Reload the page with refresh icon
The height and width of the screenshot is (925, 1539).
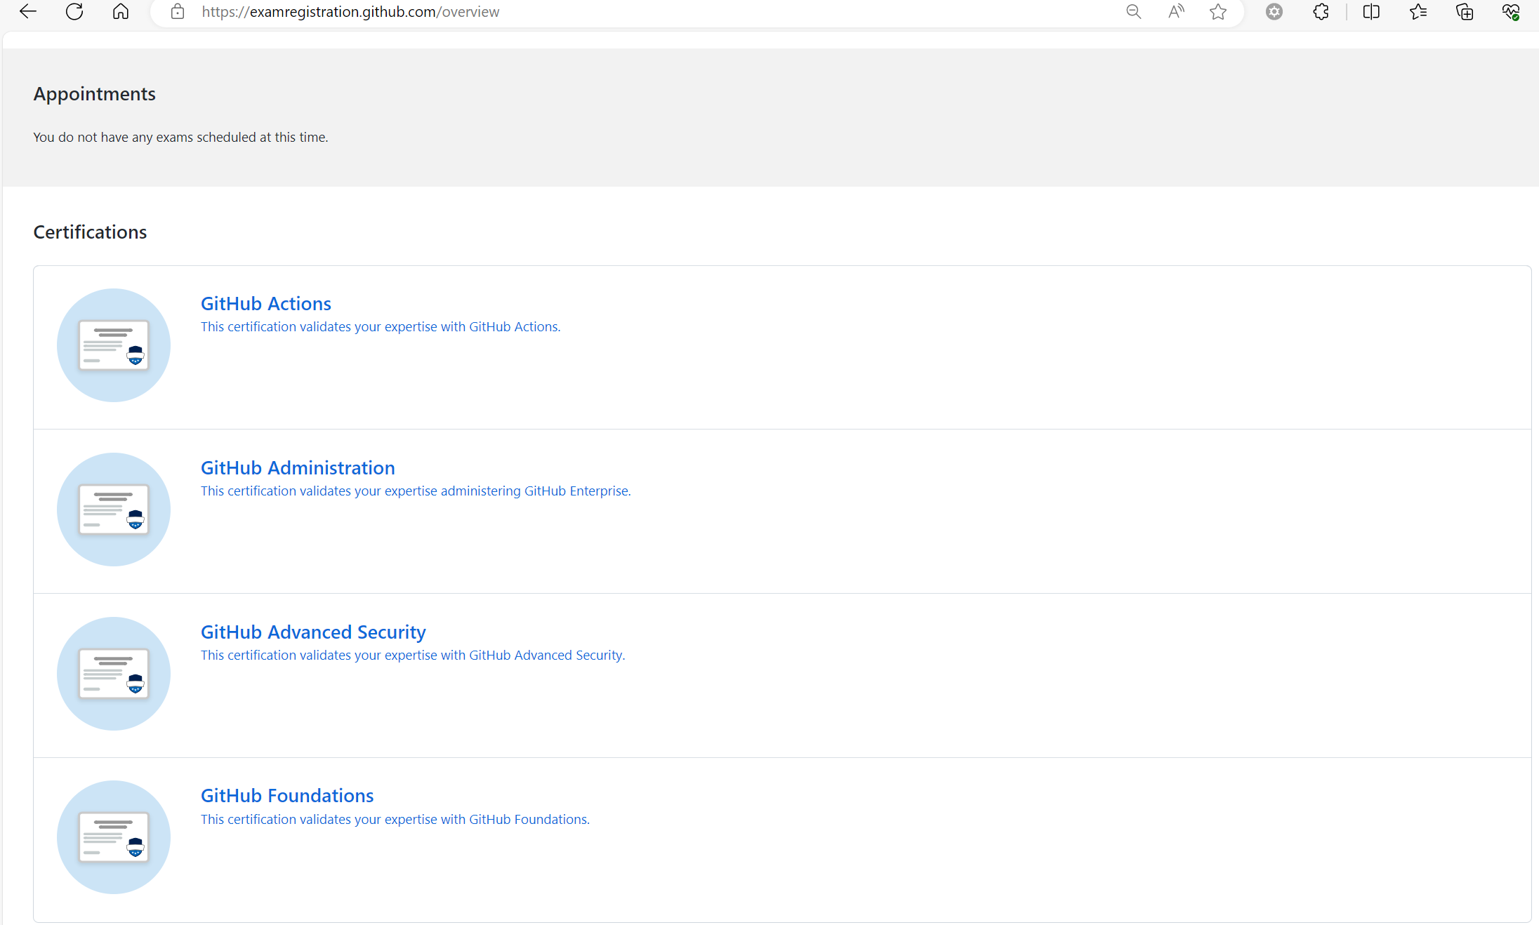pos(74,12)
